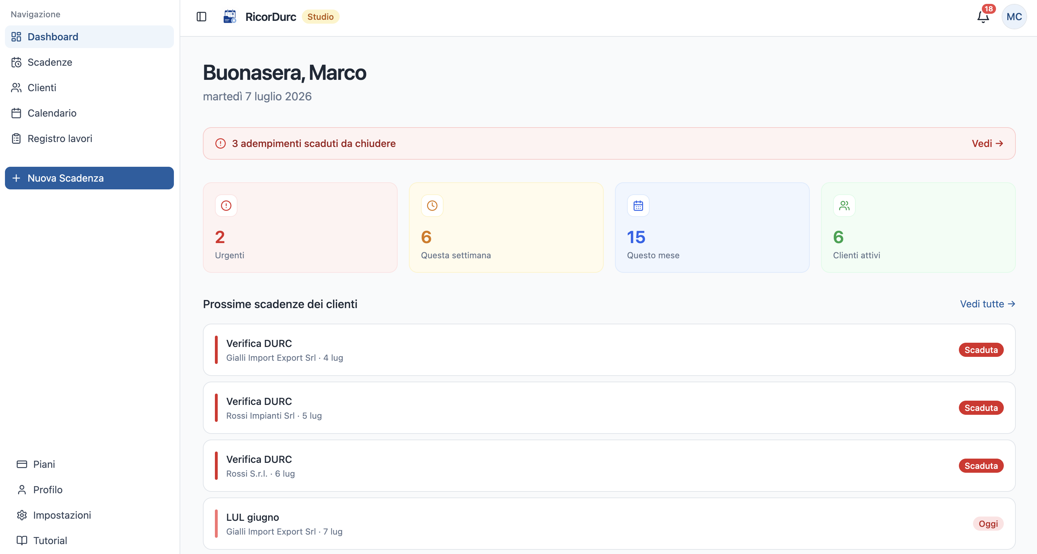Open the Clienti section
Image resolution: width=1037 pixels, height=554 pixels.
tap(89, 88)
